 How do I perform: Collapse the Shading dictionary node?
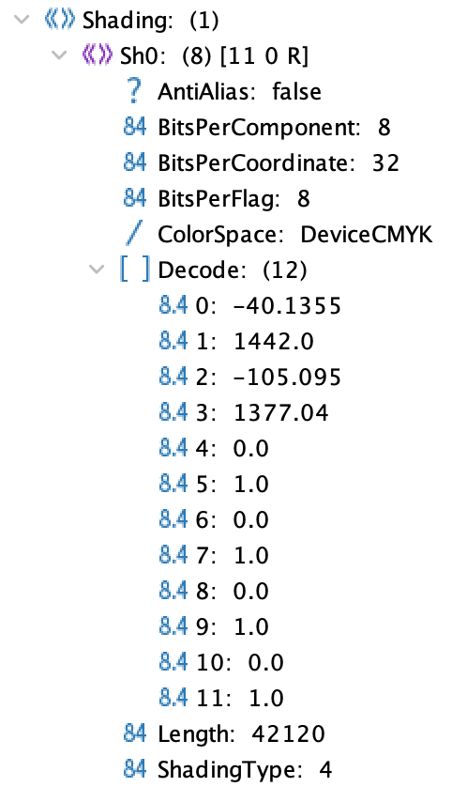tap(23, 20)
